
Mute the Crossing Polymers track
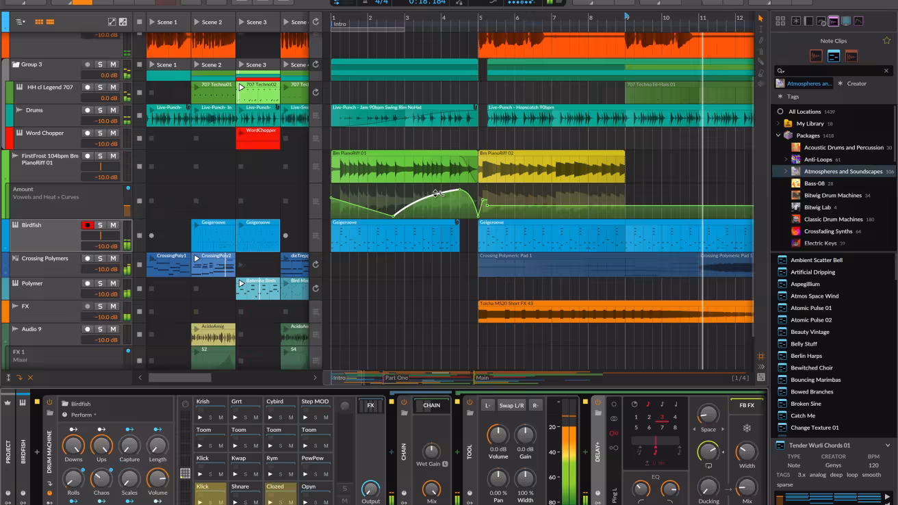[113, 259]
